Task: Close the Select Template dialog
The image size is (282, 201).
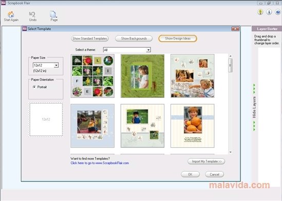Action: (x=235, y=29)
